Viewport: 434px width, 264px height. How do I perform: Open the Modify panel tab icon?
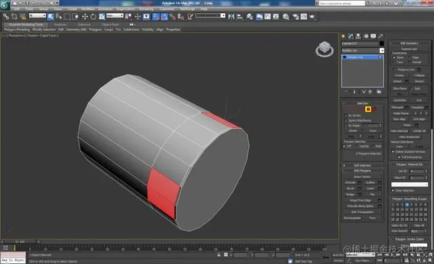click(x=351, y=36)
